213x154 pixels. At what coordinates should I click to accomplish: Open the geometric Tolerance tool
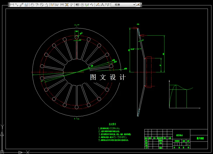[x=77, y=5]
